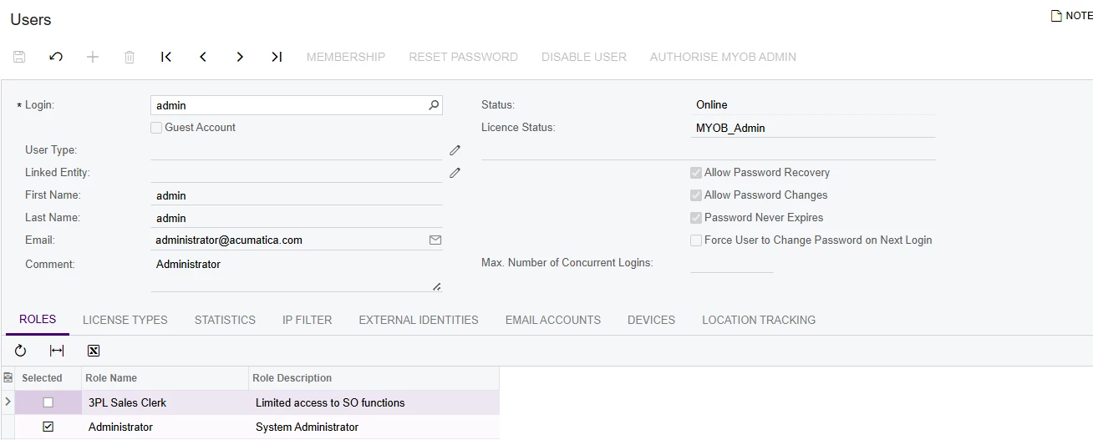Viewport: 1093px width, 440px height.
Task: Click into the First Name field
Action: pyautogui.click(x=297, y=195)
